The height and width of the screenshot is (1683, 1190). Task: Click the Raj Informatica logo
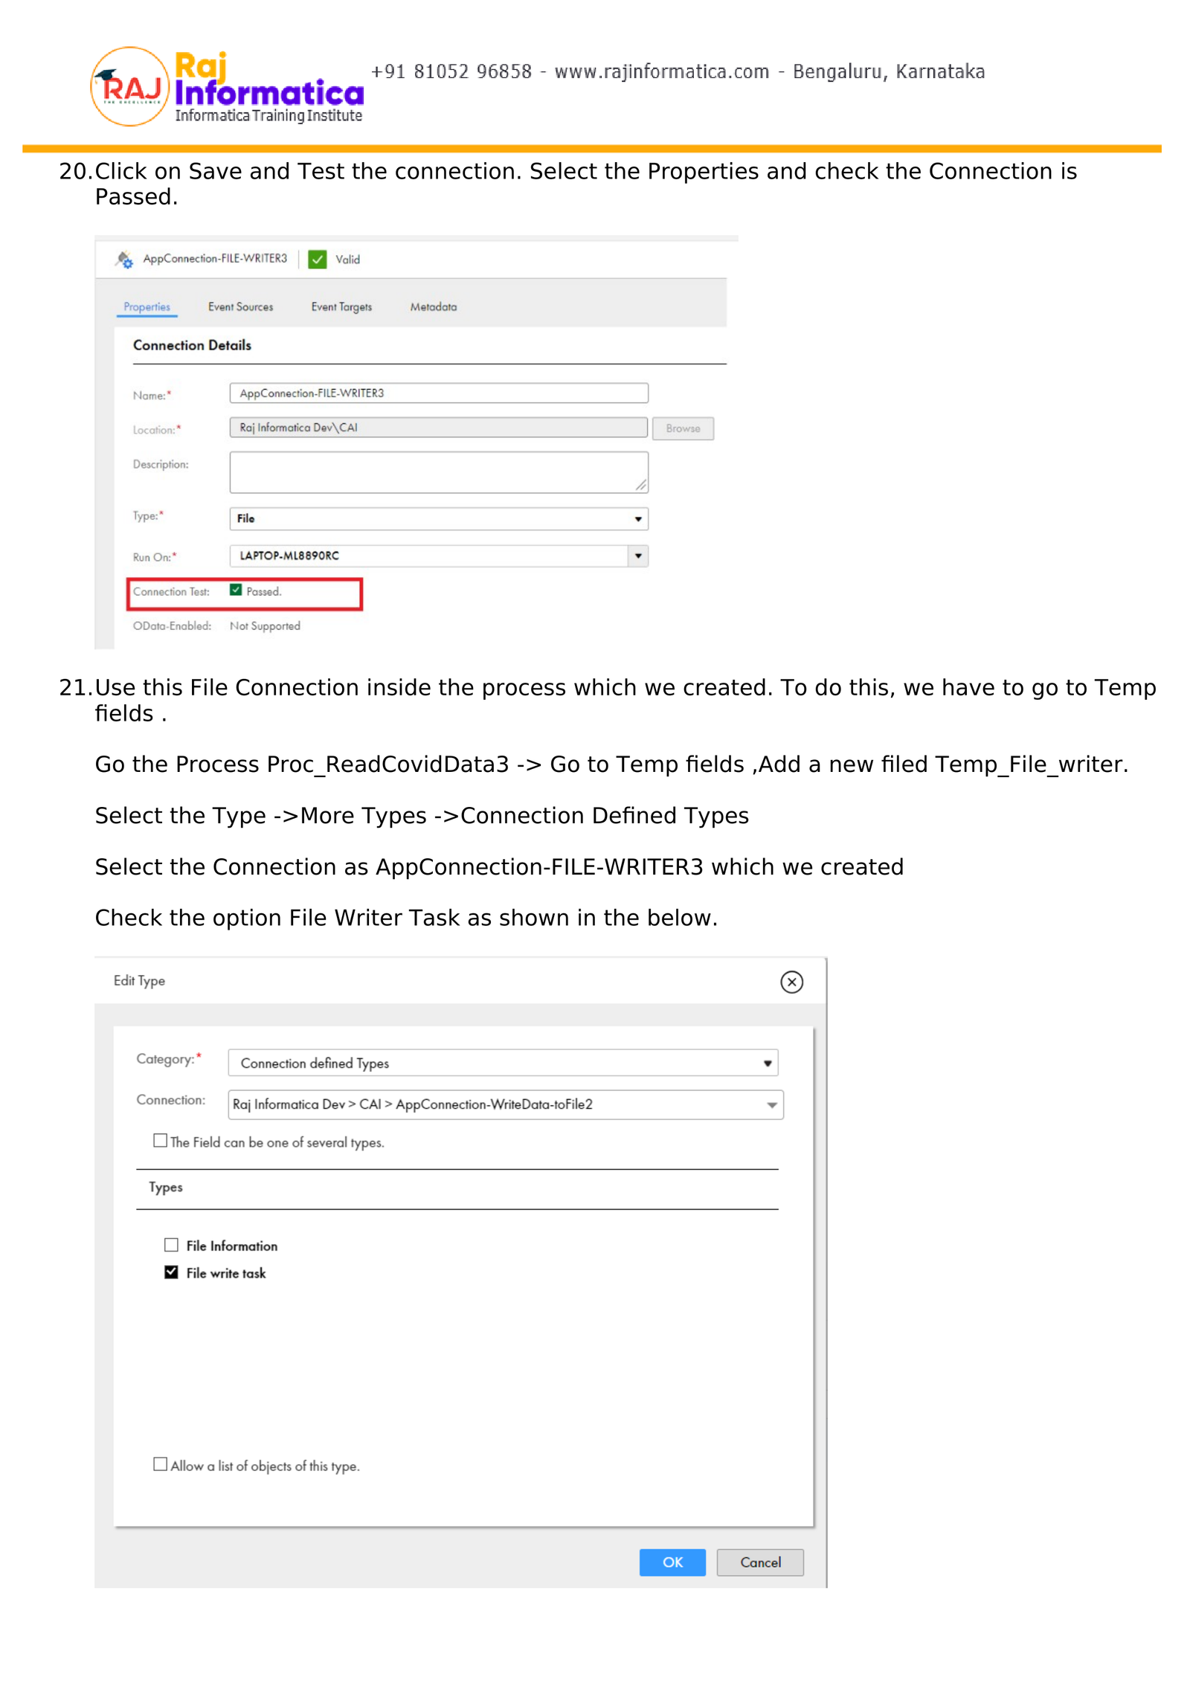[x=227, y=87]
